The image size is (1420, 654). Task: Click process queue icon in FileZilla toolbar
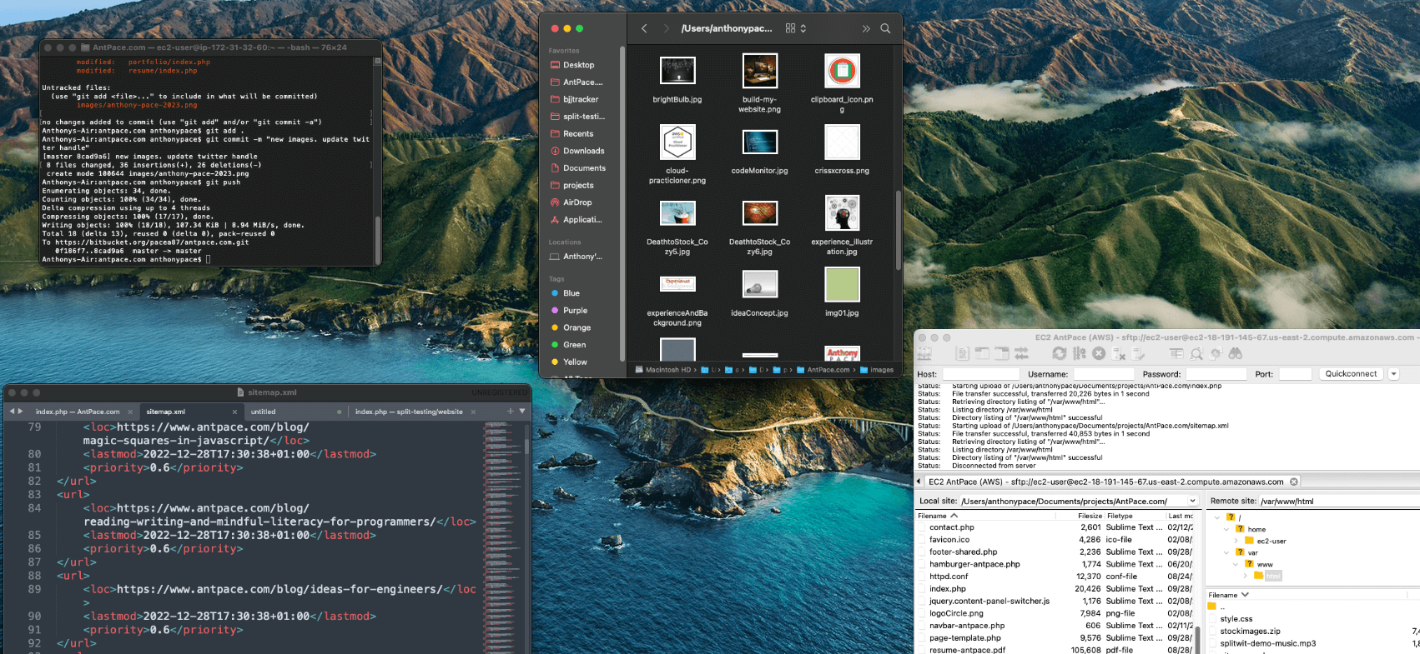(x=1079, y=353)
